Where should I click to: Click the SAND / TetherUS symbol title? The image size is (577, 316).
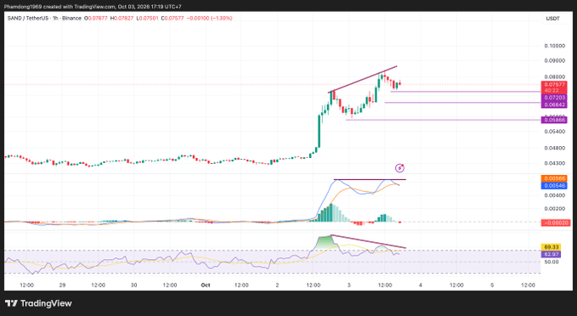pos(28,18)
